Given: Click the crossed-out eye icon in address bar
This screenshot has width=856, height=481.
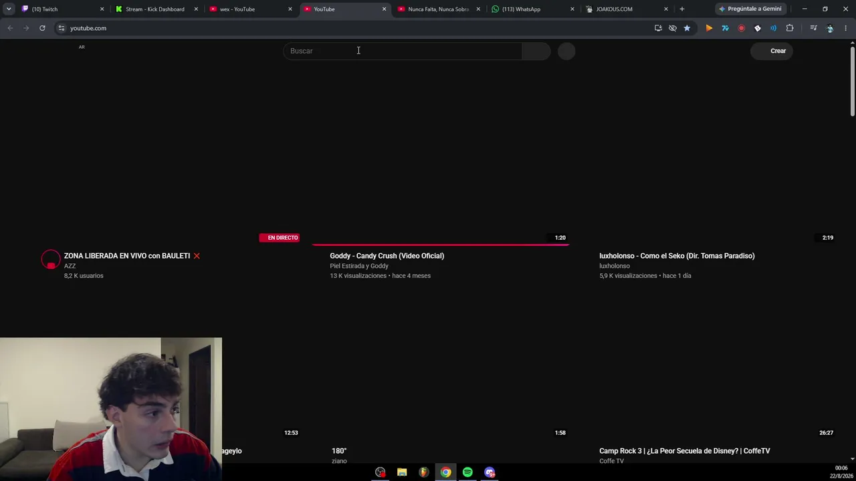Looking at the screenshot, I should pos(673,28).
